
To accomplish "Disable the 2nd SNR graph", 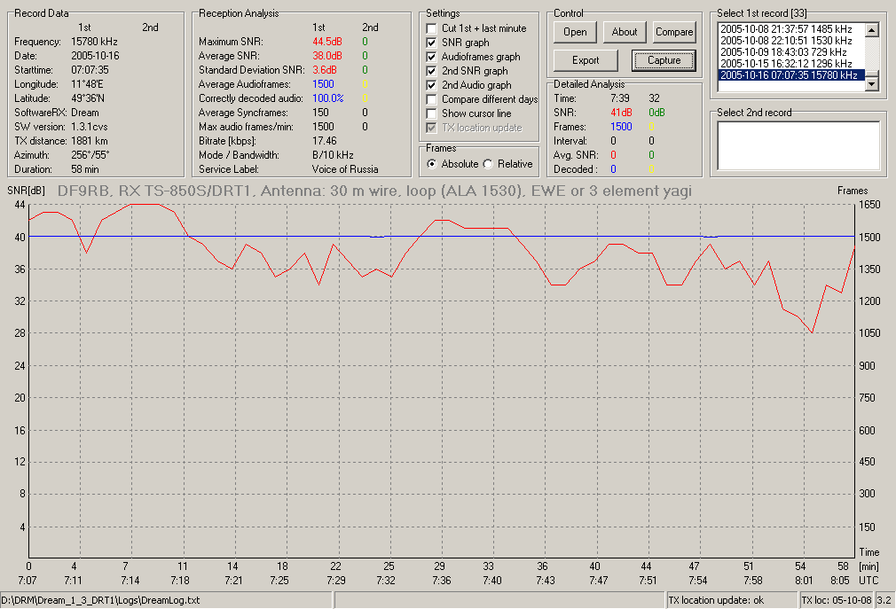I will 431,71.
